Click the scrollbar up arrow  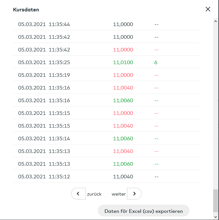click(x=215, y=21)
